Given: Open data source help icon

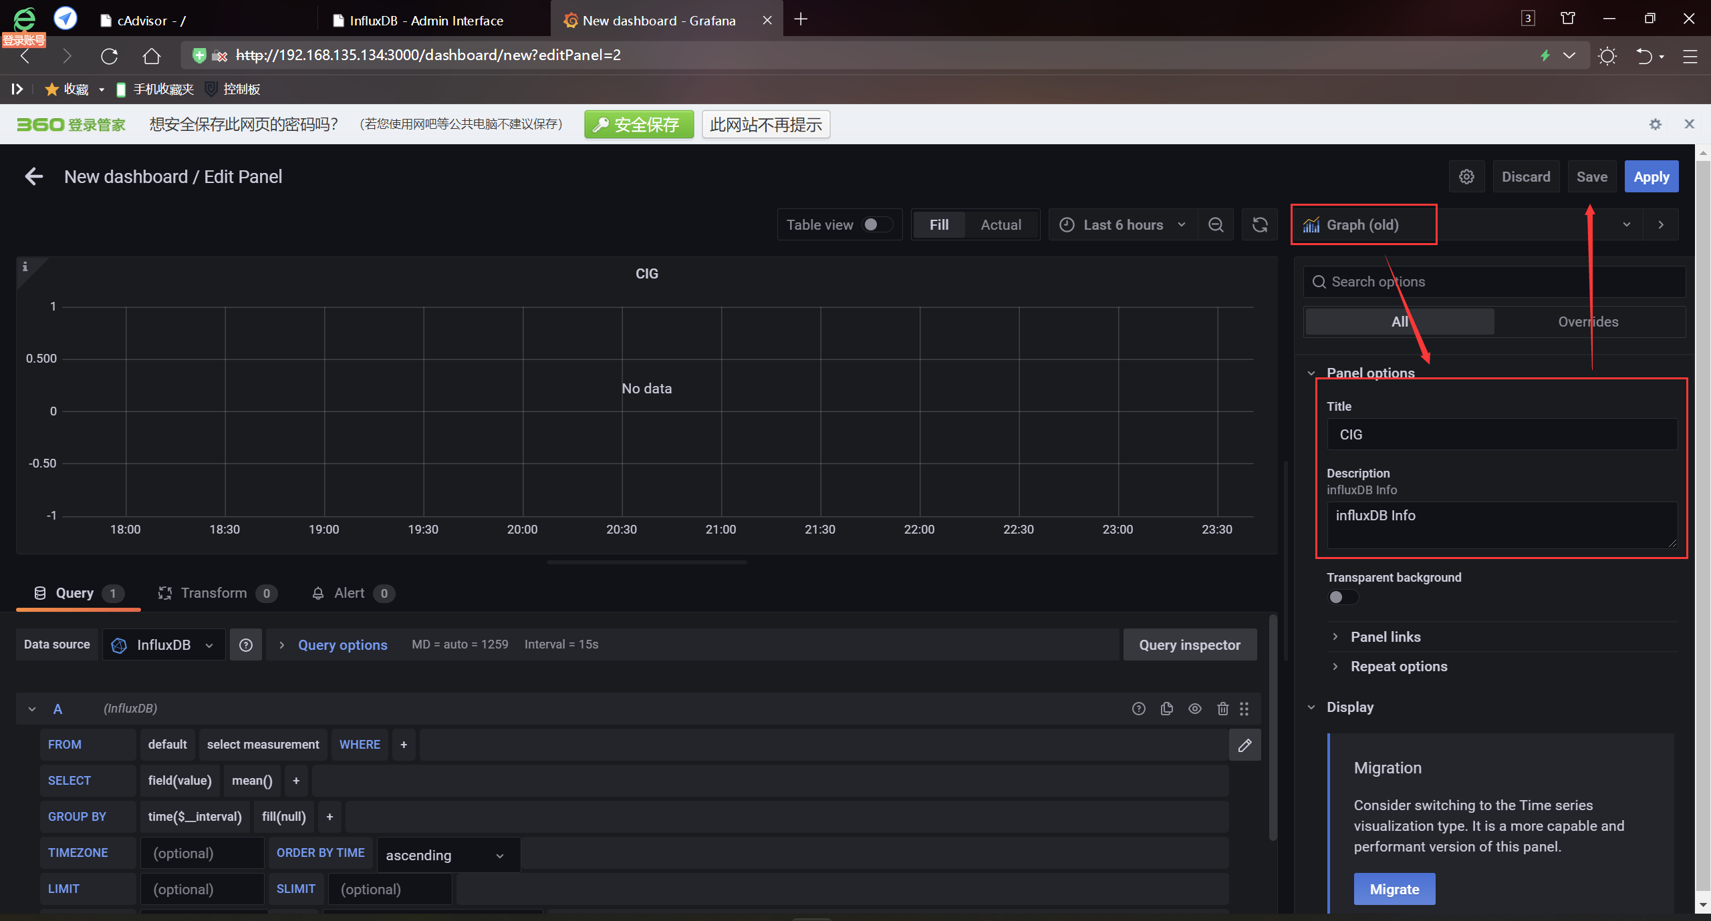Looking at the screenshot, I should [x=245, y=645].
